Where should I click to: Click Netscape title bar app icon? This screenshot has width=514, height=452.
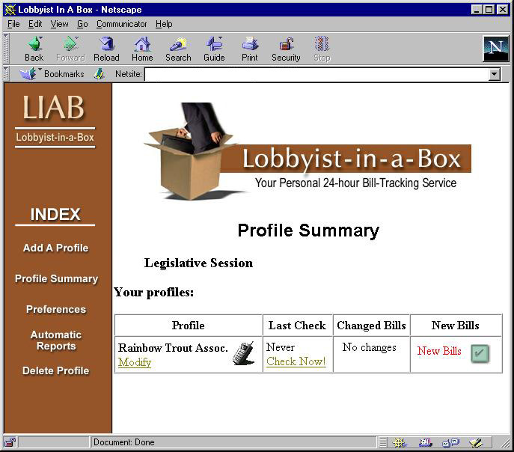[x=10, y=10]
